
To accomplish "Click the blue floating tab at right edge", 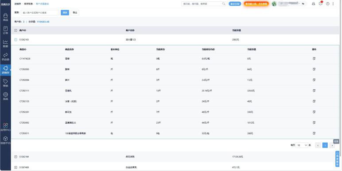I will (337, 159).
